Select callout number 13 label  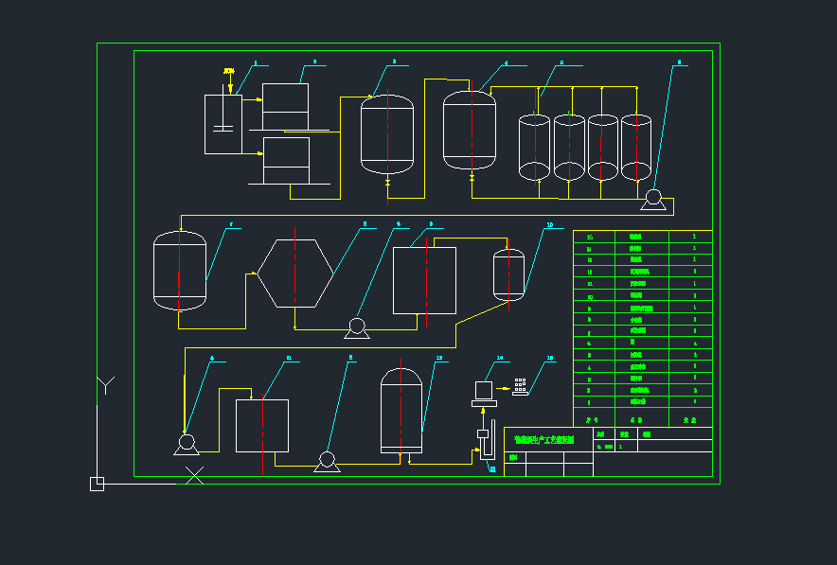[439, 358]
